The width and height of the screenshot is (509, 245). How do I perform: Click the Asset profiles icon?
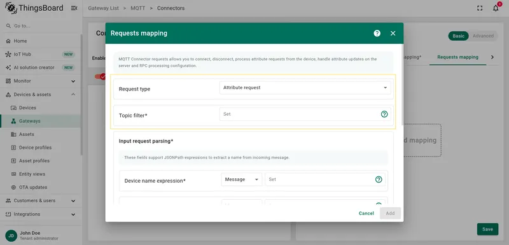click(x=13, y=160)
